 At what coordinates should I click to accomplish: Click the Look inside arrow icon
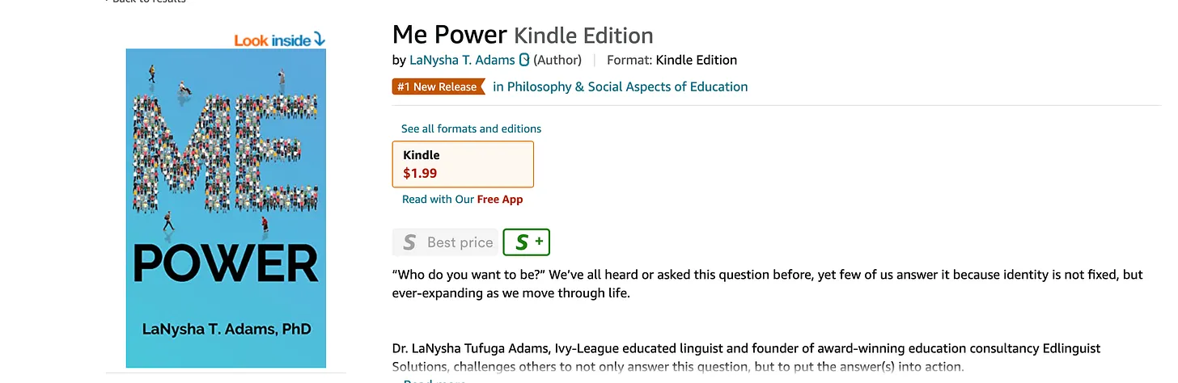320,40
